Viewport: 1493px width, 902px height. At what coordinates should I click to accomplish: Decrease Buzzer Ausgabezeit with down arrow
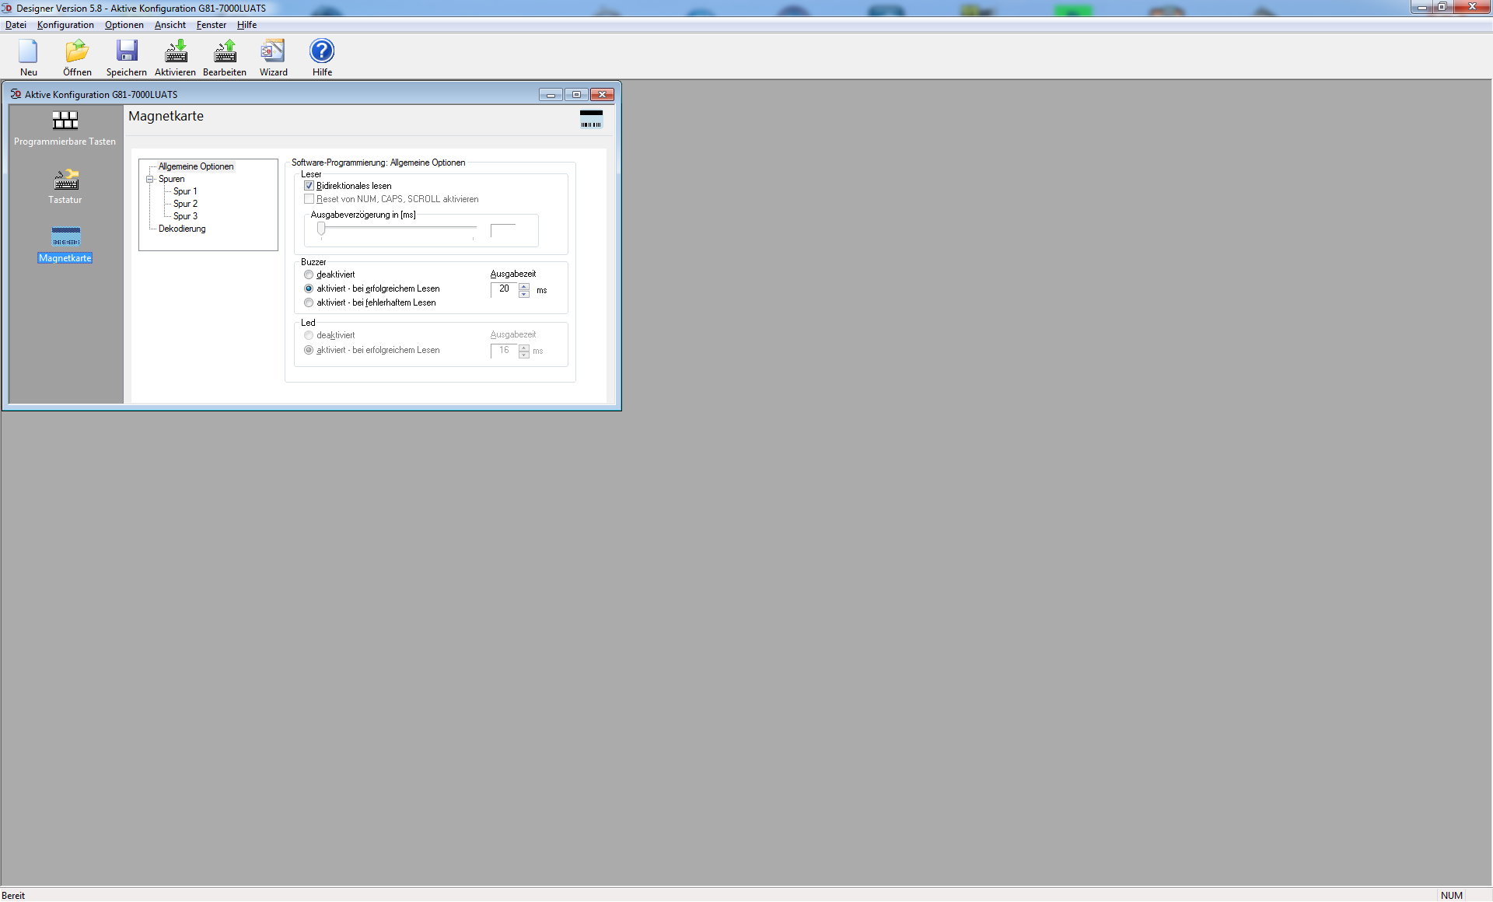[524, 295]
